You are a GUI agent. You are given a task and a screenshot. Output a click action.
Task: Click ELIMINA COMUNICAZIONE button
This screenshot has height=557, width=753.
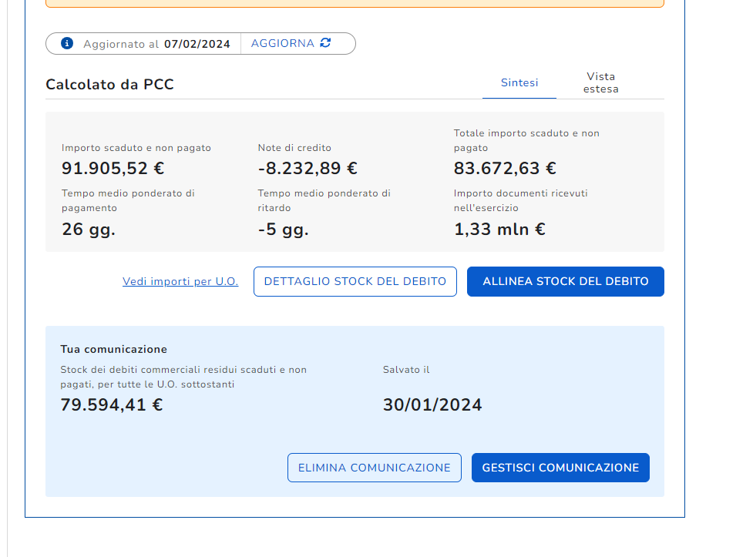pos(375,468)
